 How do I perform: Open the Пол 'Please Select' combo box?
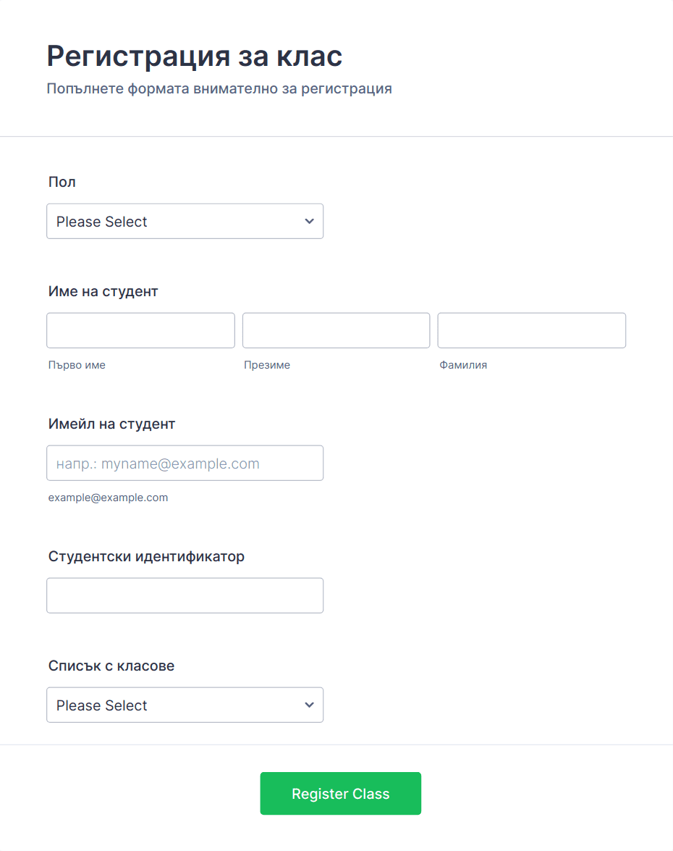click(185, 222)
